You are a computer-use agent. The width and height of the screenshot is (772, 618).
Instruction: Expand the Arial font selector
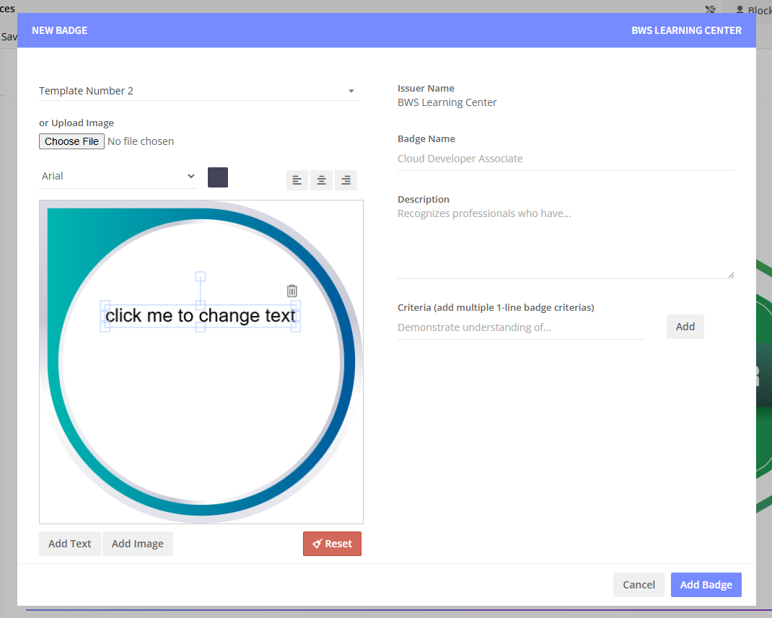click(118, 176)
